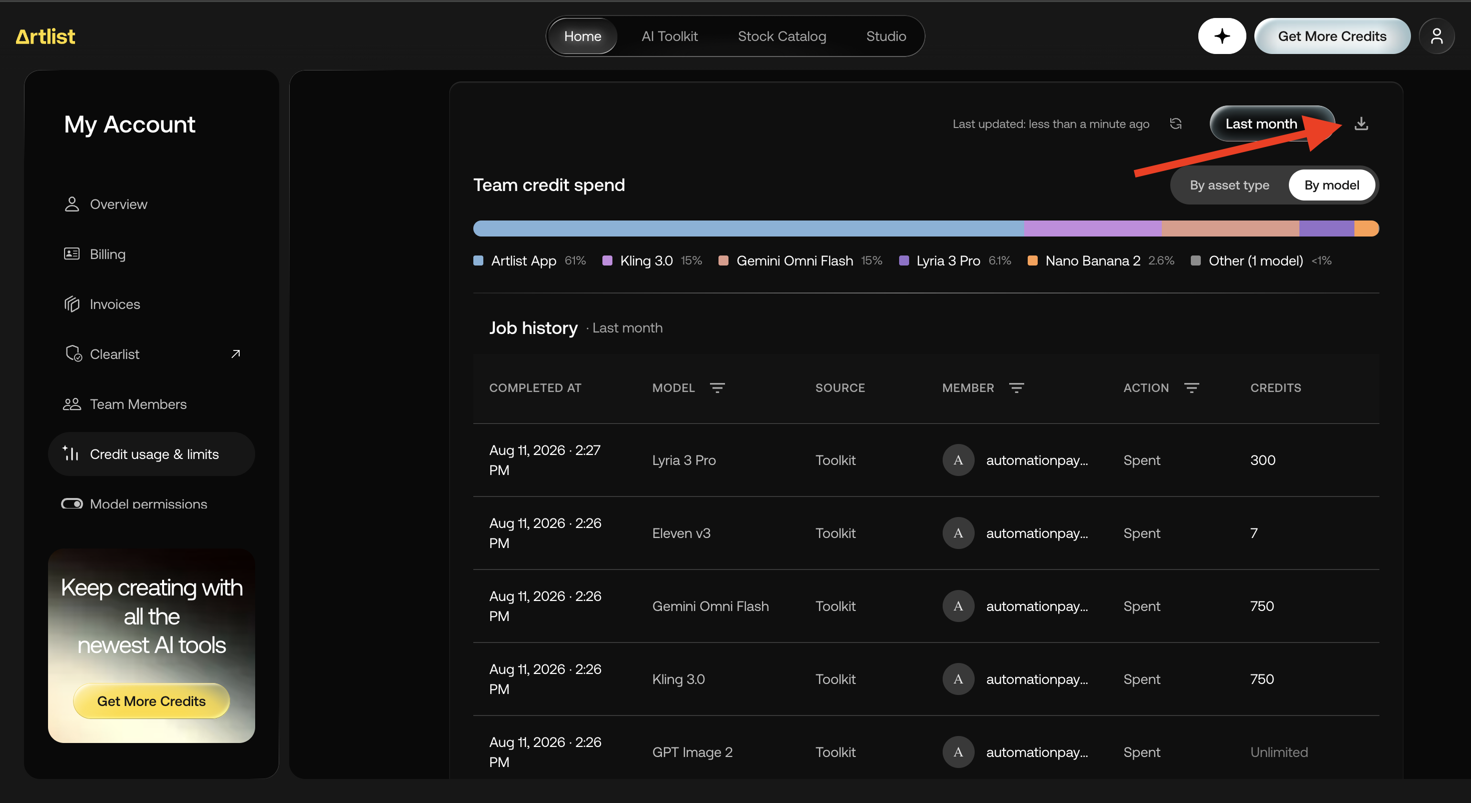Click the Keep creating promo card image
1471x803 pixels.
pos(151,645)
